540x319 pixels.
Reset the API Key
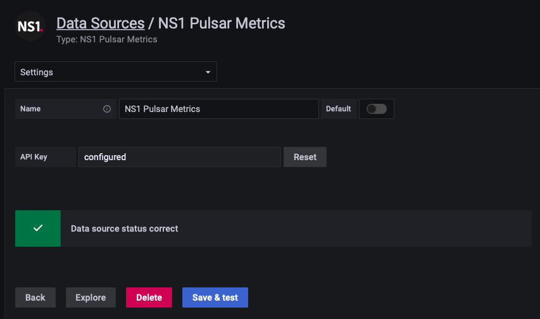305,157
